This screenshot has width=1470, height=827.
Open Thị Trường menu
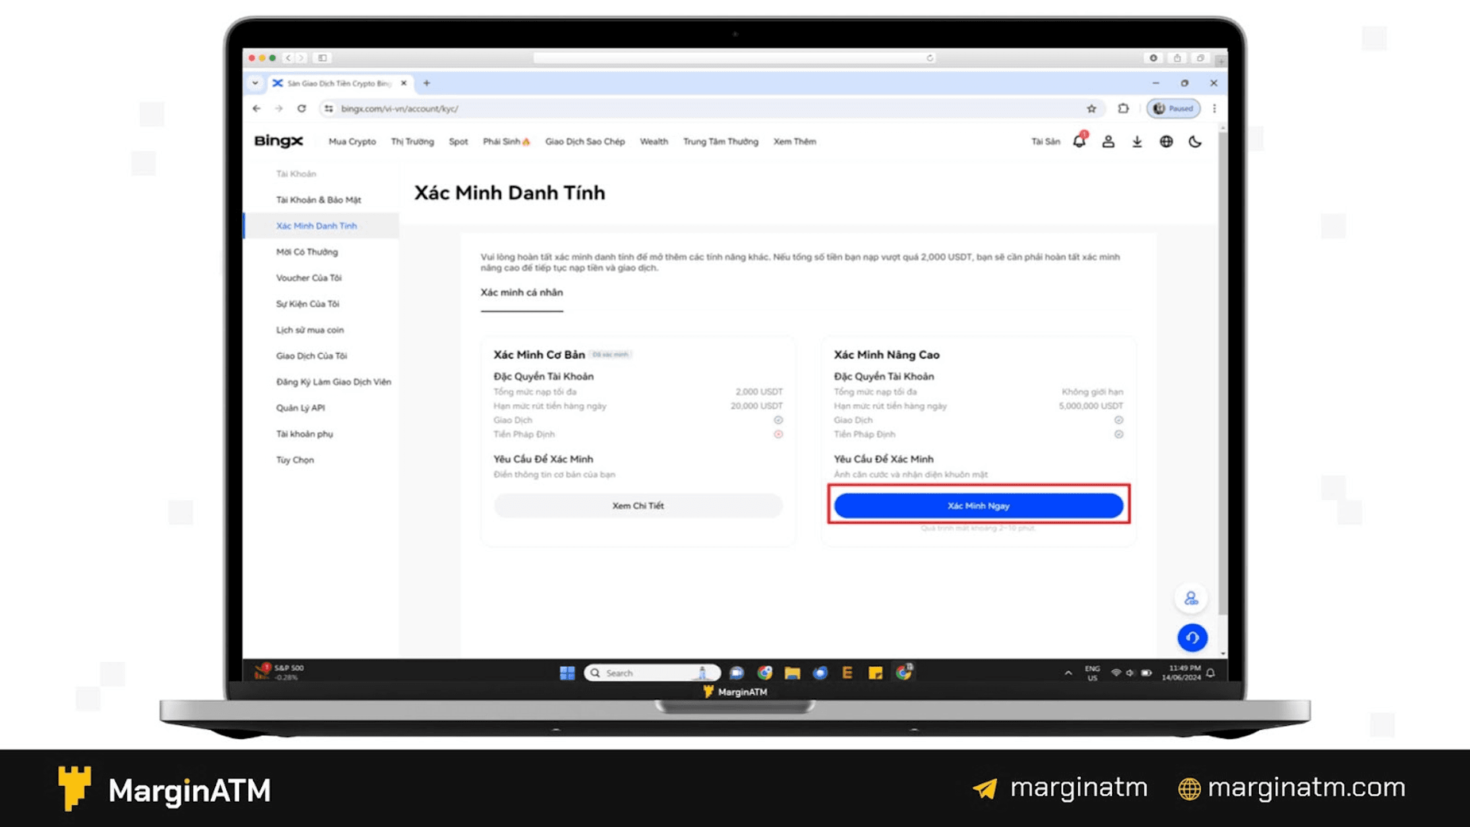[x=412, y=141]
